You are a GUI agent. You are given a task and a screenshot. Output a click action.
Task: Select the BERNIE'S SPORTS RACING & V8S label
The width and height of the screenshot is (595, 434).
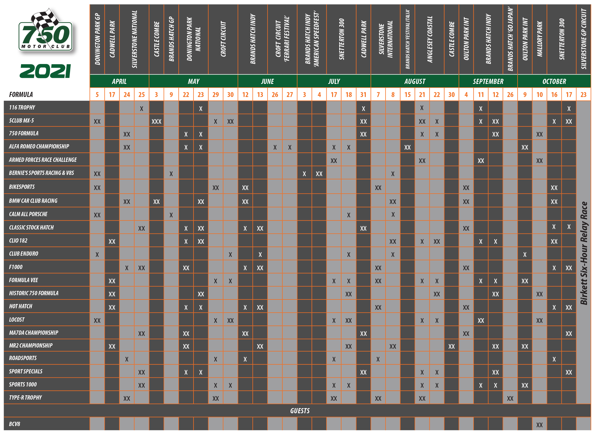(41, 173)
